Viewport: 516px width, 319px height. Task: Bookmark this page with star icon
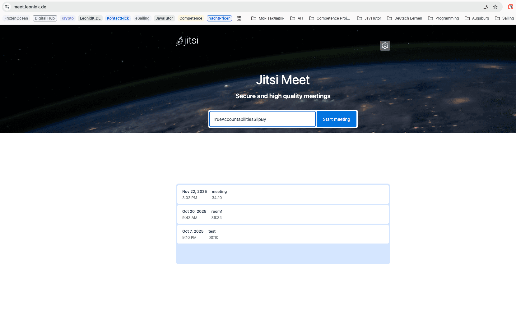[x=495, y=7]
